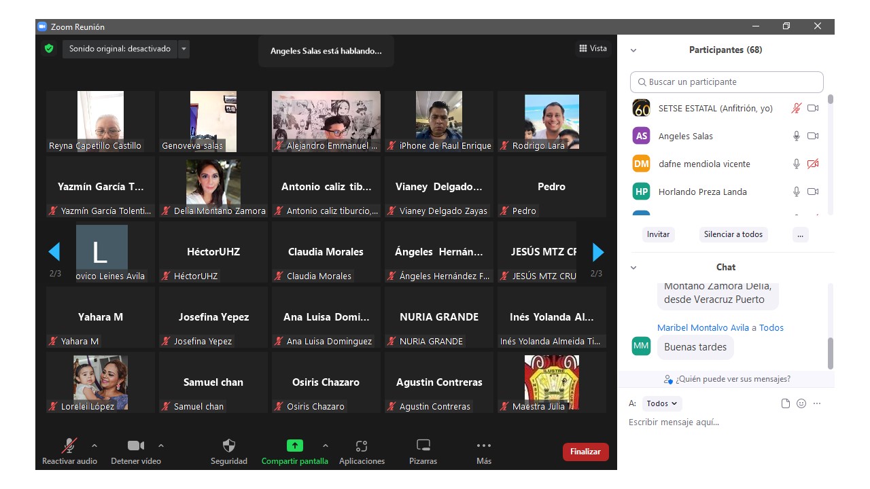Select NURIA GRANDE participant tile
The width and height of the screenshot is (870, 489).
coord(439,317)
